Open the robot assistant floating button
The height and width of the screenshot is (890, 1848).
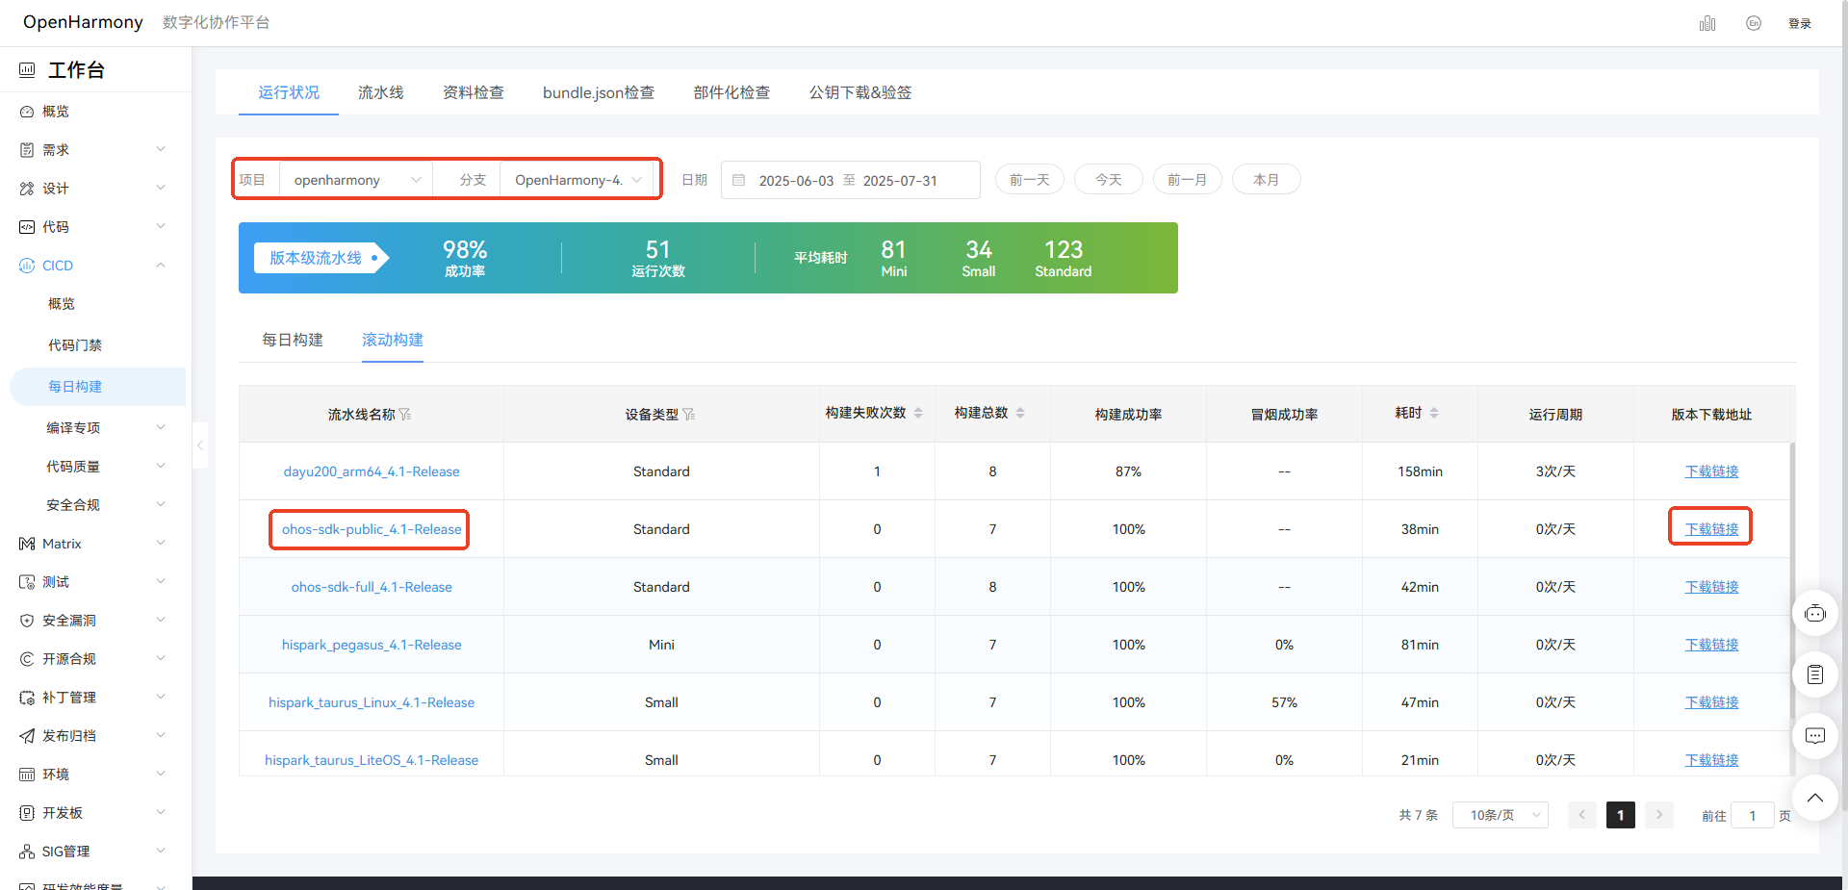click(1815, 613)
